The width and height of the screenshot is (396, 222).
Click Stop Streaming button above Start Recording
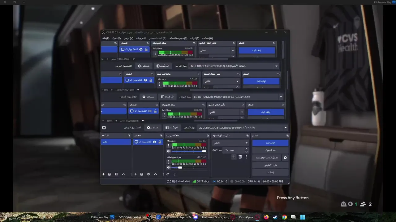[x=270, y=143]
